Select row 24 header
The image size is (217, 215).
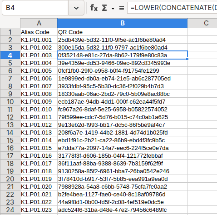pyautogui.click(x=10, y=210)
